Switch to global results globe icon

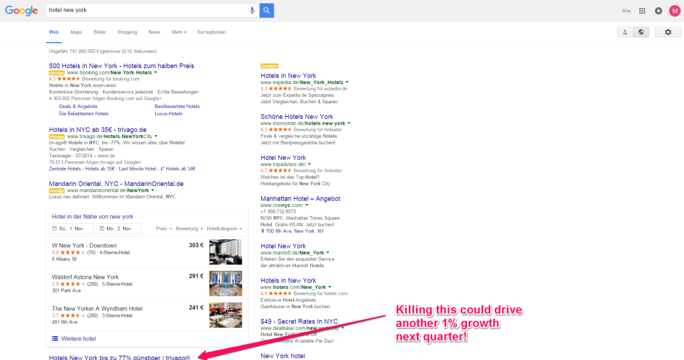click(x=641, y=32)
